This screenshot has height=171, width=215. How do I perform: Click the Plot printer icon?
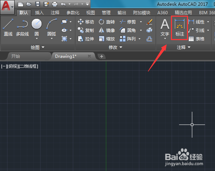coord(55,4)
